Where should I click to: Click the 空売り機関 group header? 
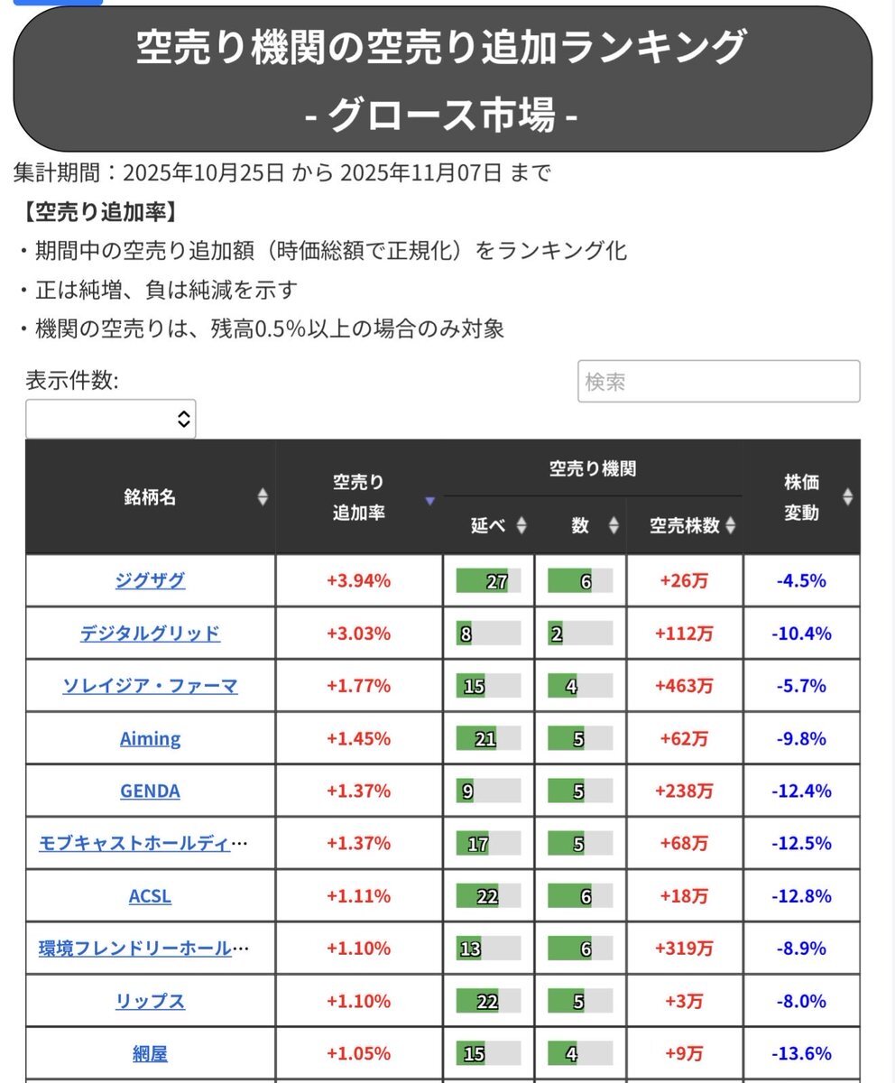coord(593,469)
